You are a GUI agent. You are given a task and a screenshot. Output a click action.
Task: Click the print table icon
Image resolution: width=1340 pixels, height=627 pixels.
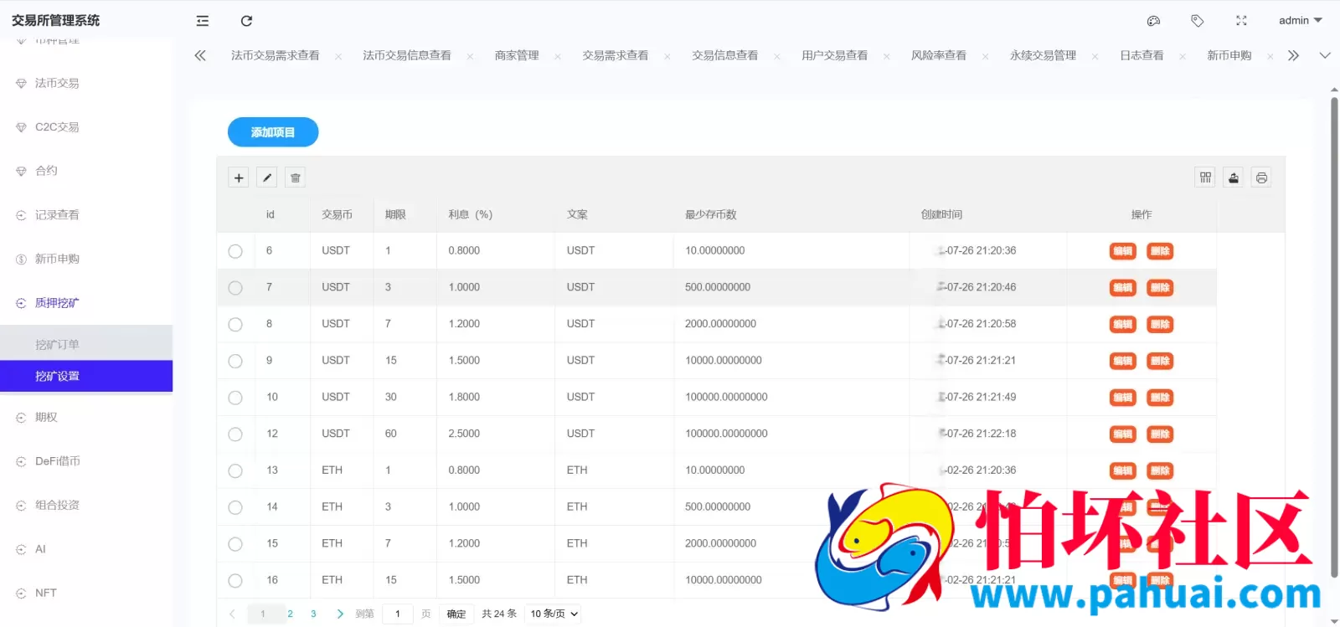1261,177
